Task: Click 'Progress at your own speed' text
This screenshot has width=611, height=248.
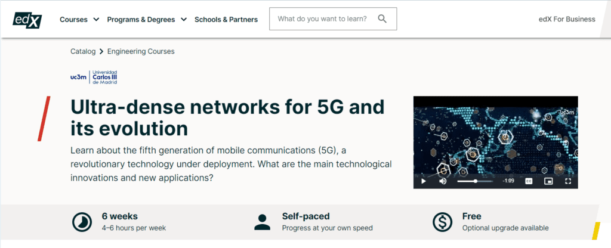Action: tap(328, 228)
